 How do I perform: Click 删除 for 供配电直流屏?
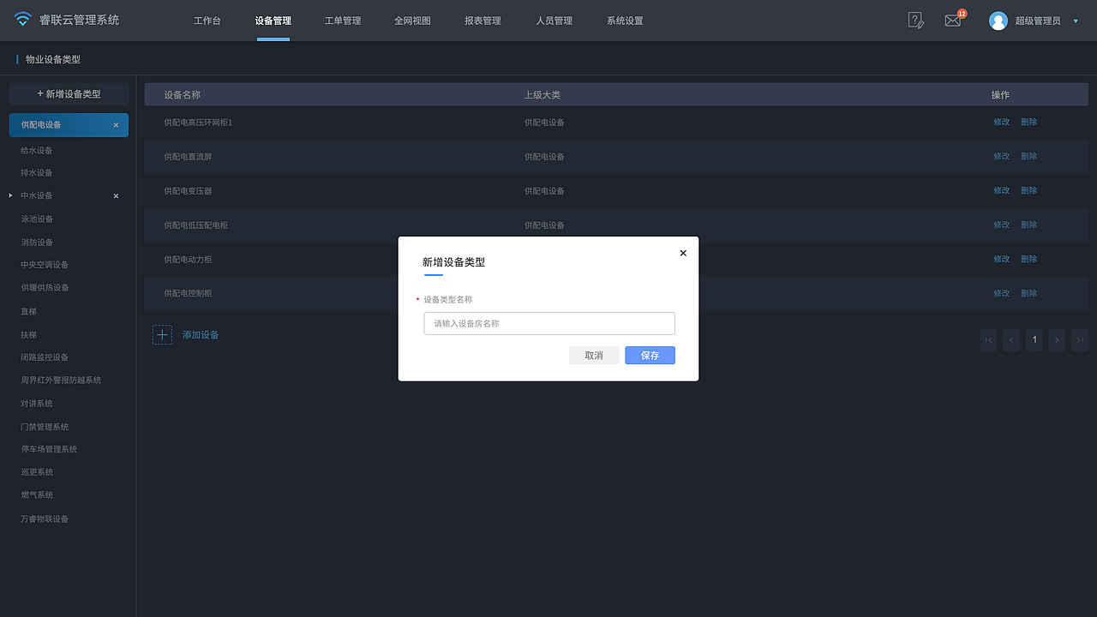click(x=1028, y=157)
